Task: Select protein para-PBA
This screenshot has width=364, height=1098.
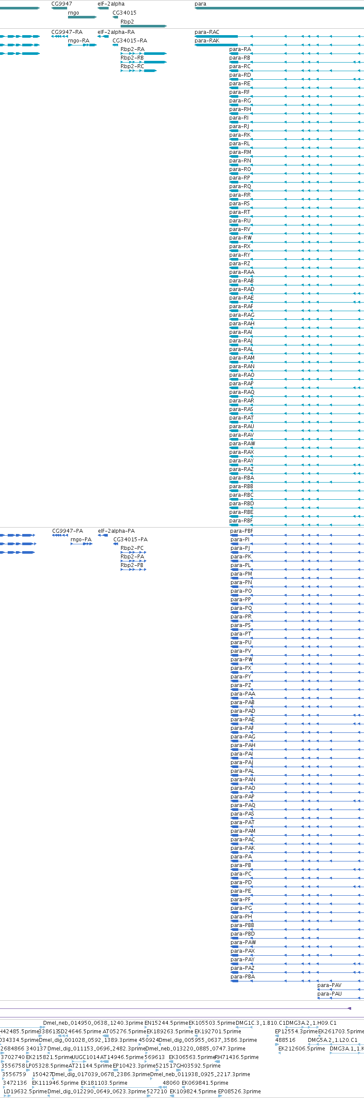Action: click(243, 977)
